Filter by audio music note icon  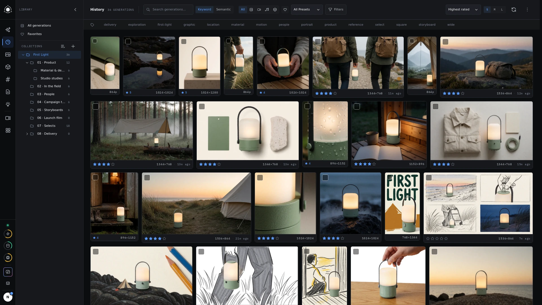(x=267, y=10)
